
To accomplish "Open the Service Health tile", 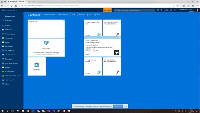I will click(46, 47).
